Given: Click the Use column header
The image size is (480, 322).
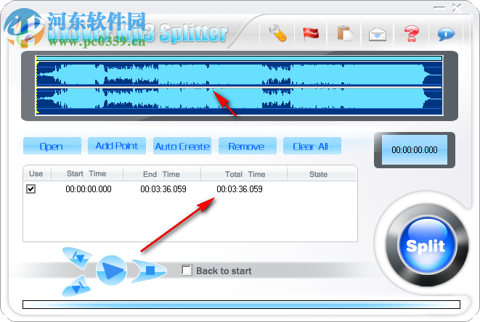Looking at the screenshot, I should (x=37, y=173).
